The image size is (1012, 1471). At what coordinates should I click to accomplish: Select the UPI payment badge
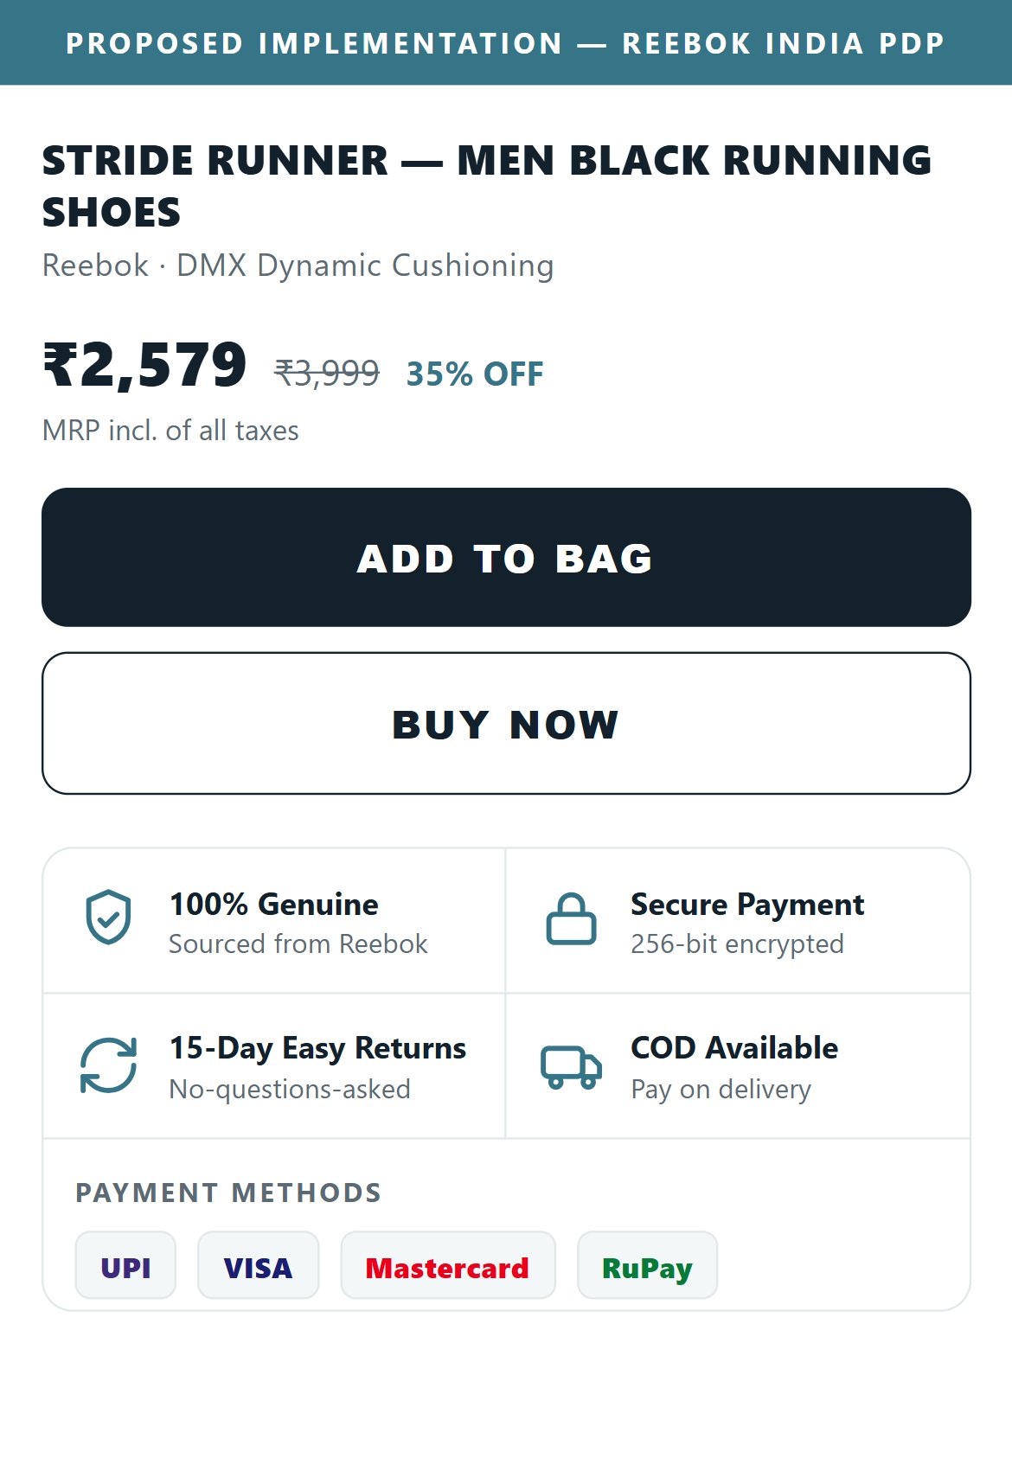tap(125, 1266)
